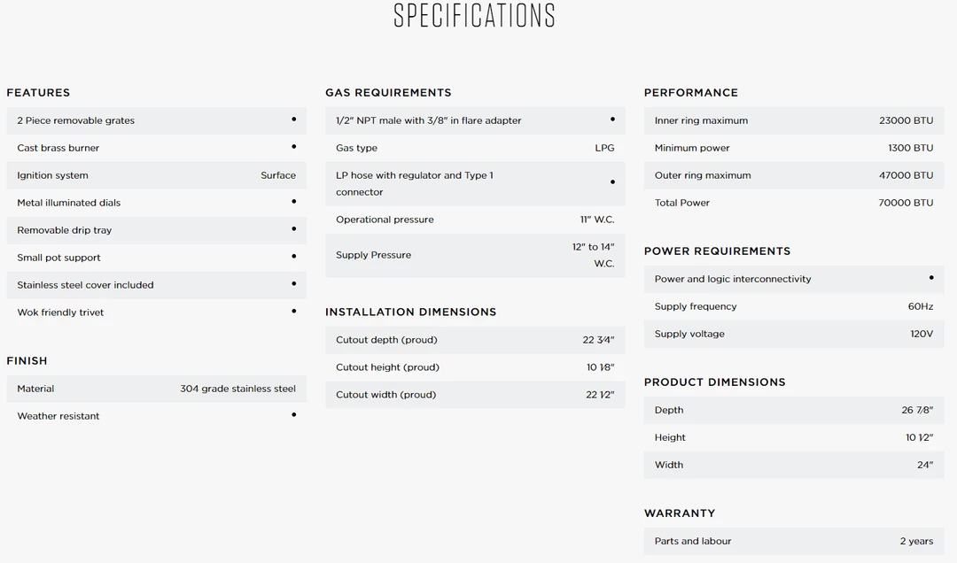957x563 pixels.
Task: Click the Ignition system row label
Action: (x=52, y=175)
